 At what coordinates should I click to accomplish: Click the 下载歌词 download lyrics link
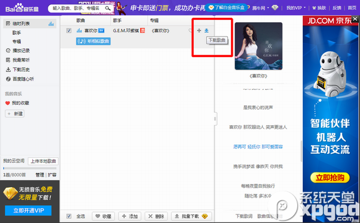pyautogui.click(x=244, y=216)
